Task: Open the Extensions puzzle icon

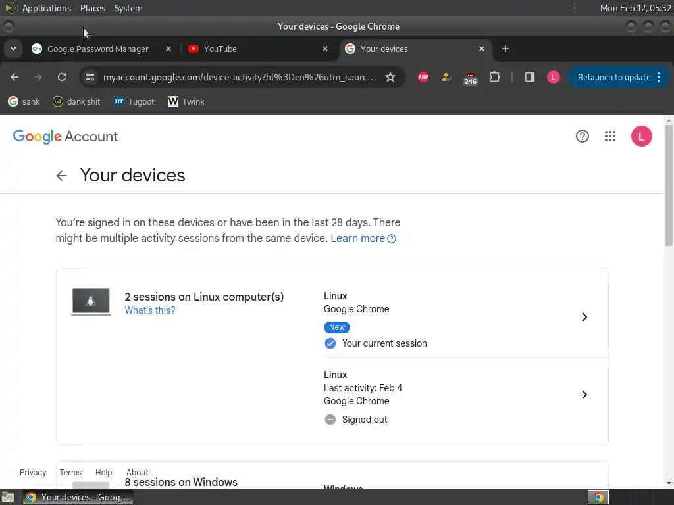Action: (x=494, y=77)
